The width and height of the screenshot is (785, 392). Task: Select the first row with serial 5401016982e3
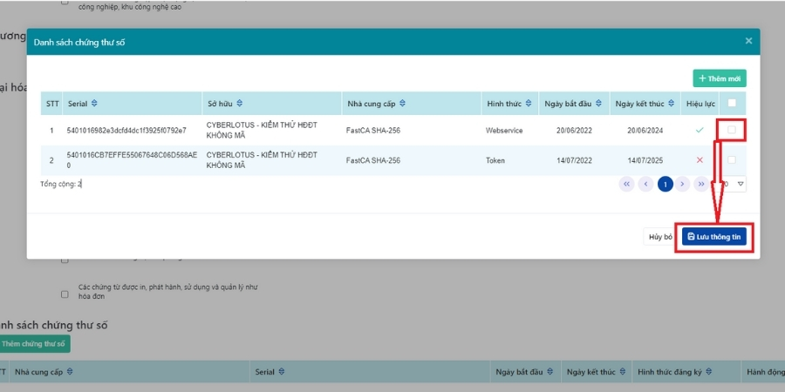pyautogui.click(x=126, y=130)
